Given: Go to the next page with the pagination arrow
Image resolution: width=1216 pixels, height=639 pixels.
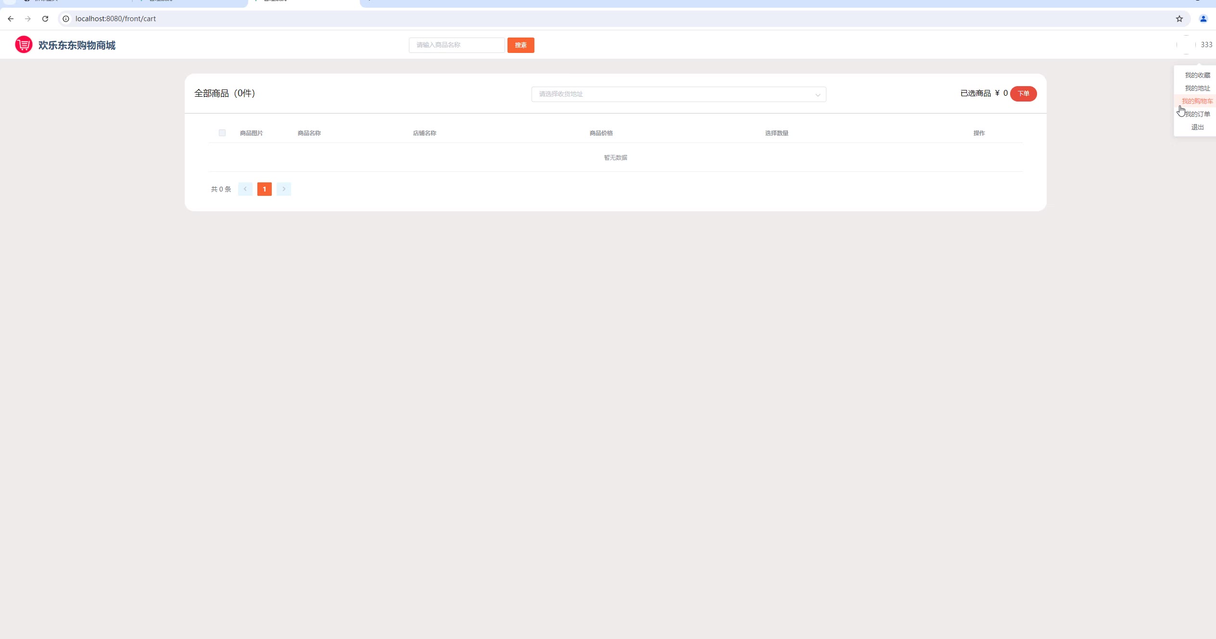Looking at the screenshot, I should click(284, 189).
